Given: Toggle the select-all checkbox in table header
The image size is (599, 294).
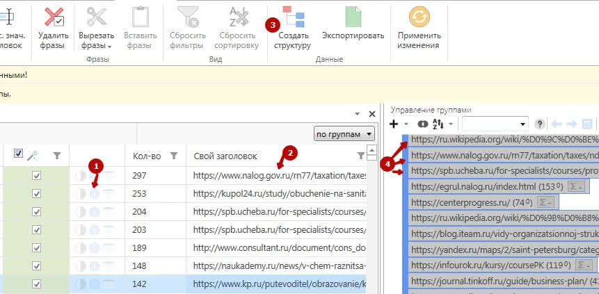Looking at the screenshot, I should point(18,153).
